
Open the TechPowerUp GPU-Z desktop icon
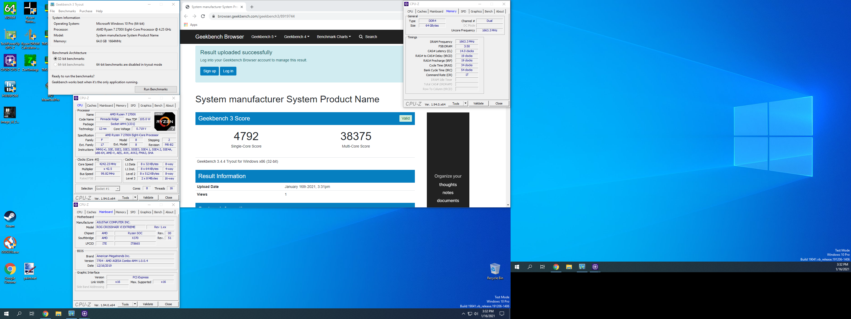(10, 39)
